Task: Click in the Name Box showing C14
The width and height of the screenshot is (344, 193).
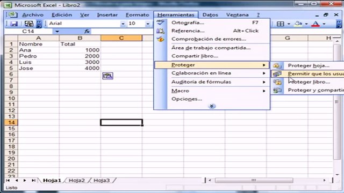Action: point(28,32)
